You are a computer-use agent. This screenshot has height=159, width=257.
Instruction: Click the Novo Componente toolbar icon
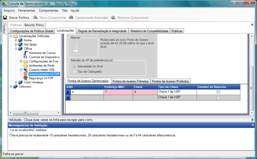pyautogui.click(x=35, y=17)
